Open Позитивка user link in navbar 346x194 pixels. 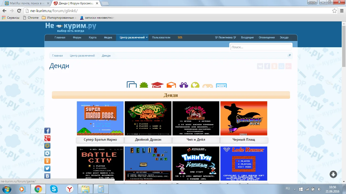tap(225, 37)
